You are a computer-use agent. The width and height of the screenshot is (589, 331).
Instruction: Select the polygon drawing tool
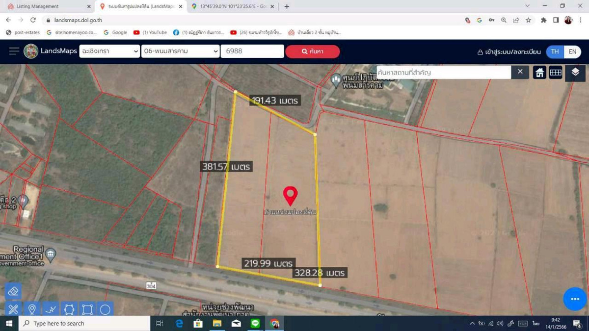point(69,309)
